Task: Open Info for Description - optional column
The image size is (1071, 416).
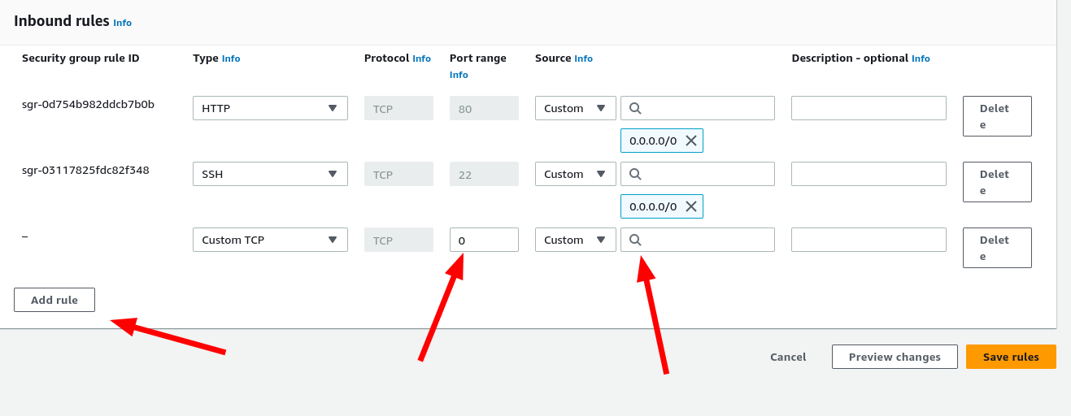Action: coord(921,58)
